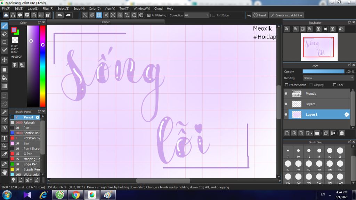Viewport: 356px width, 200px height.
Task: Open the Layer menu
Action: point(33,8)
